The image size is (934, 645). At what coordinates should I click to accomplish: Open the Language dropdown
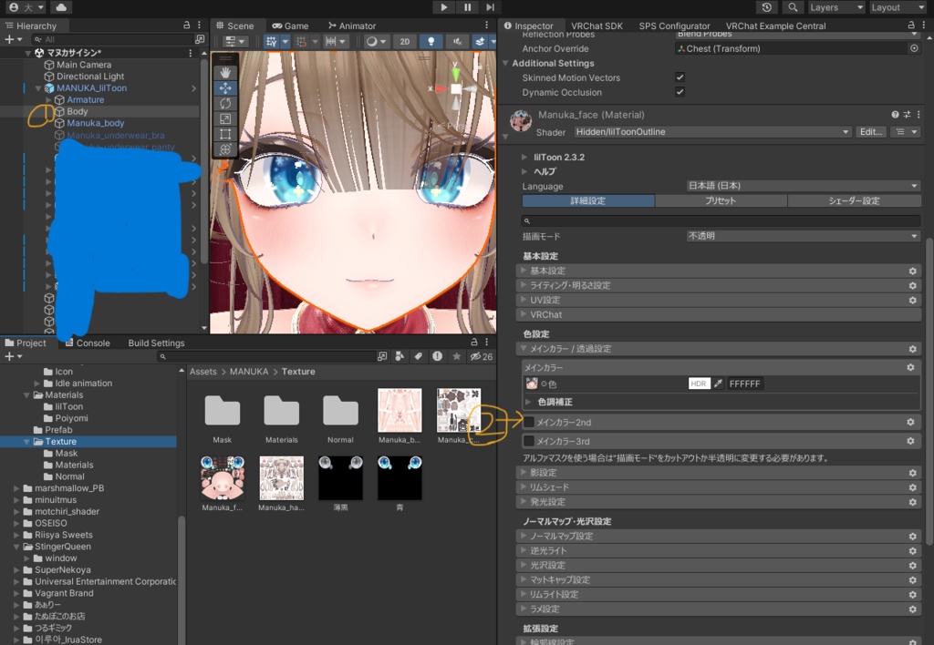(x=803, y=186)
